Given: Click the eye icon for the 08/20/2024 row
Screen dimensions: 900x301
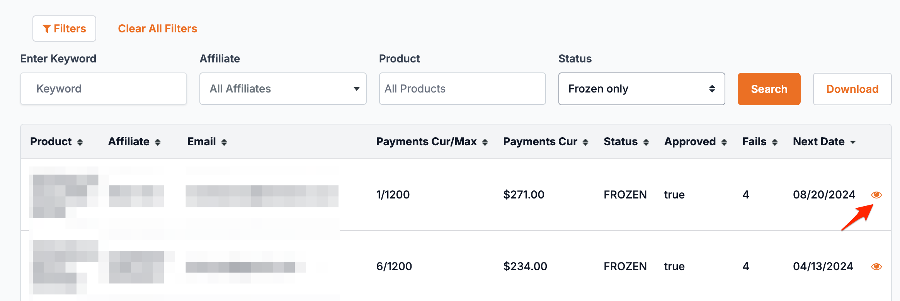Looking at the screenshot, I should [876, 195].
